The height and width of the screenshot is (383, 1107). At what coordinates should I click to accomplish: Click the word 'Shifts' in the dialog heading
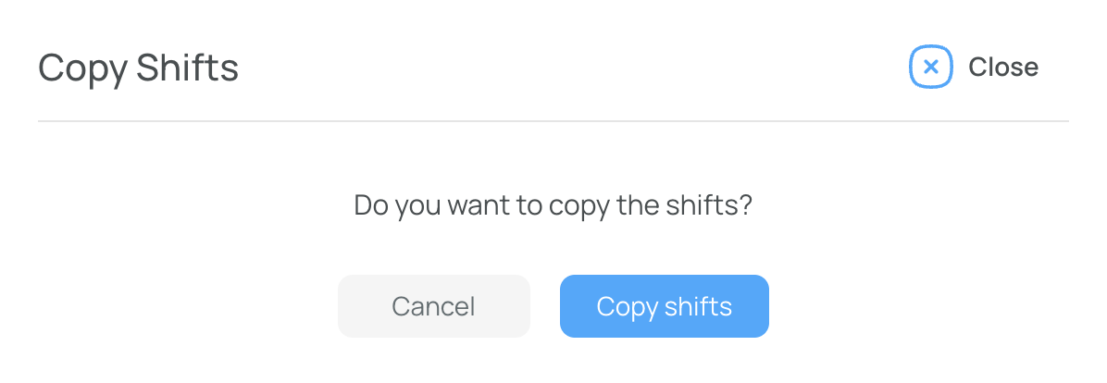pos(187,68)
